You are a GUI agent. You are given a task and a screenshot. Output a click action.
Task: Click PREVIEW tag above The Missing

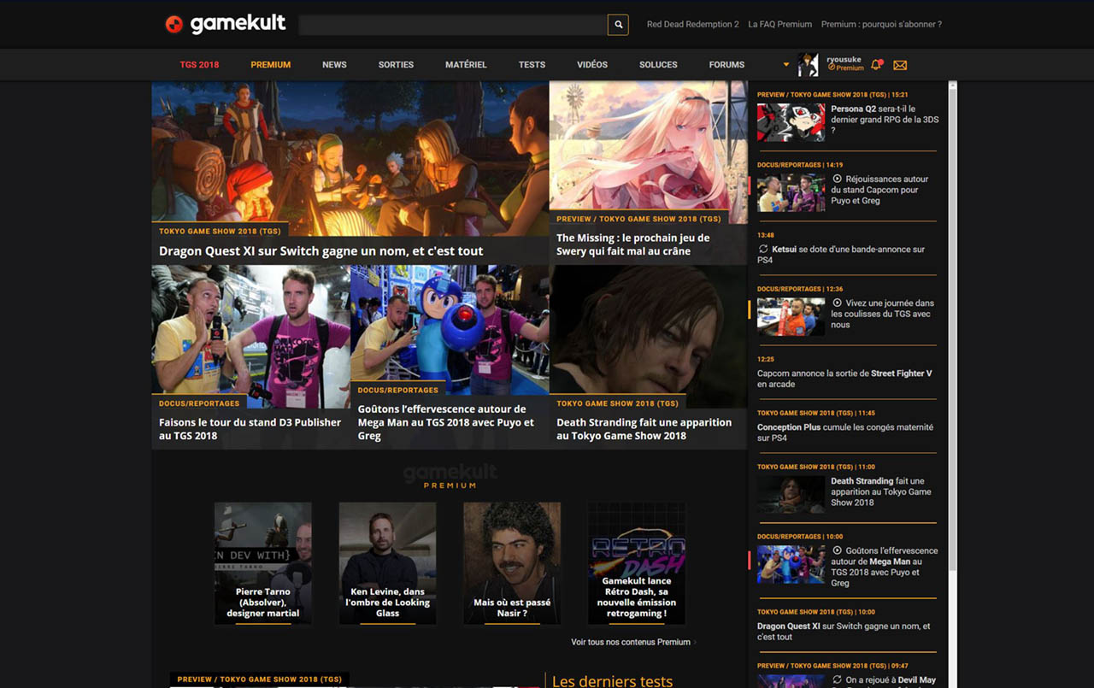click(638, 218)
